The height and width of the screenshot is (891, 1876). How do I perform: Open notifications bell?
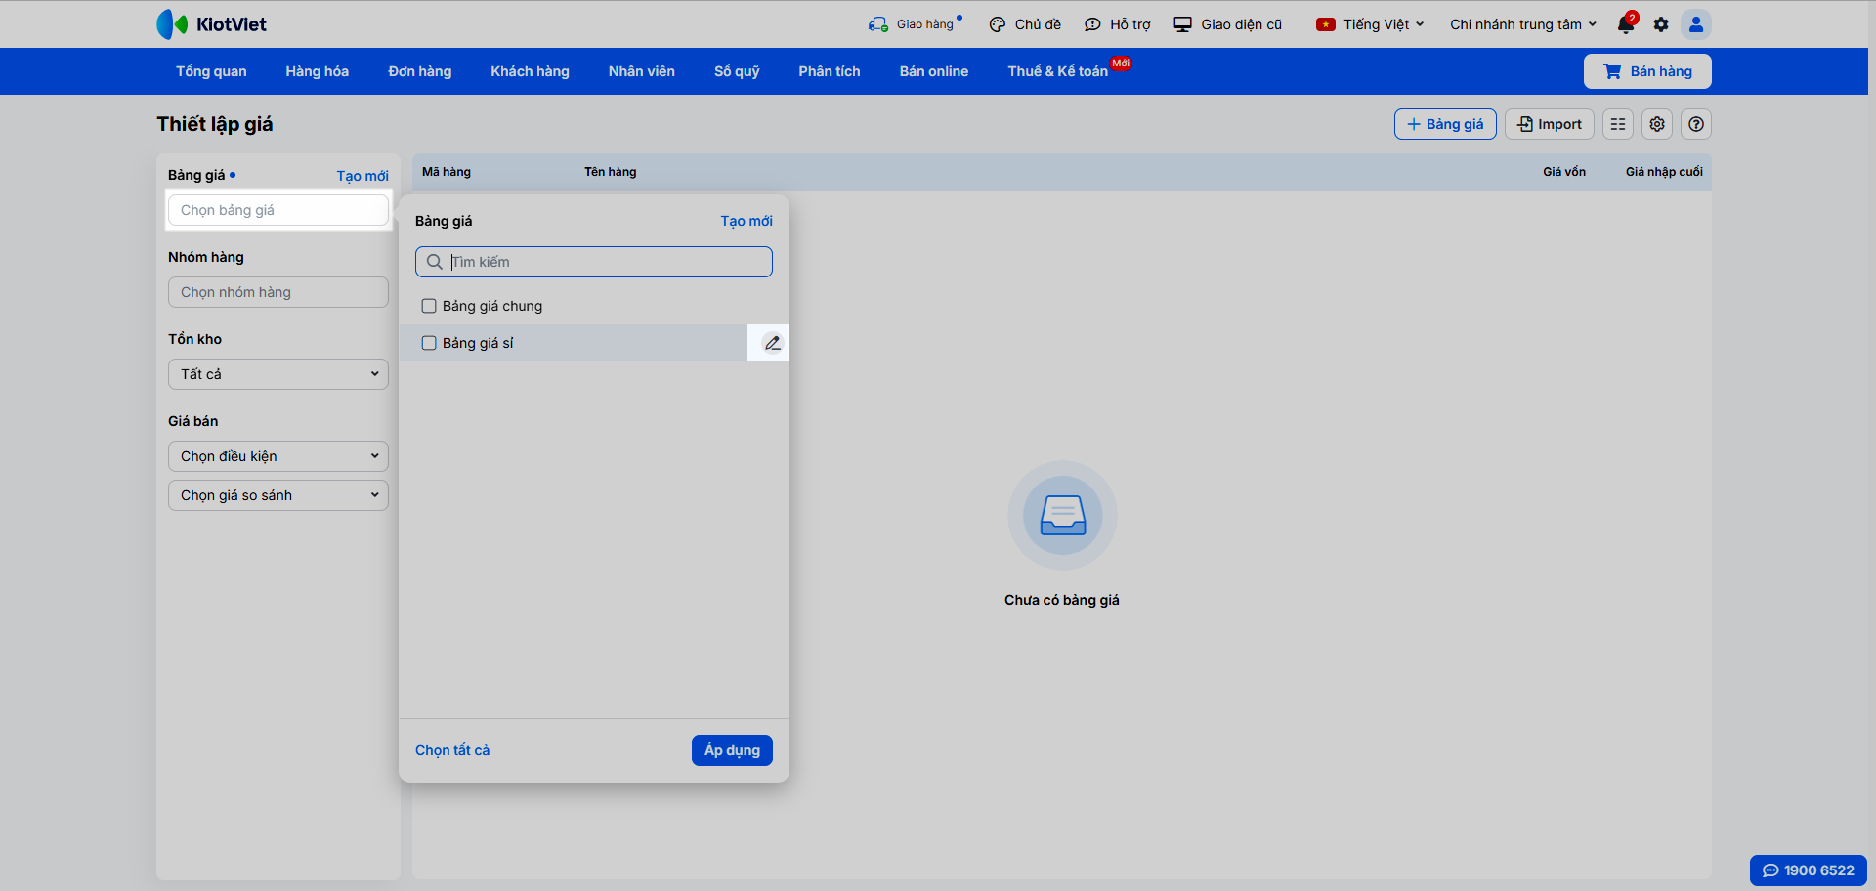(1626, 24)
